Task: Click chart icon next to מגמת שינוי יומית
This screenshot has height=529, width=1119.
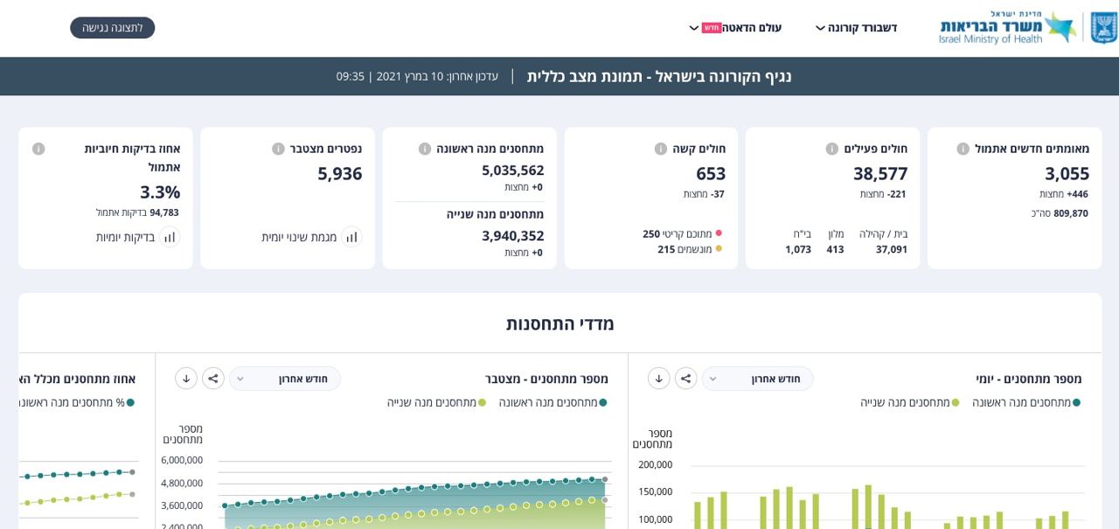Action: (x=351, y=237)
